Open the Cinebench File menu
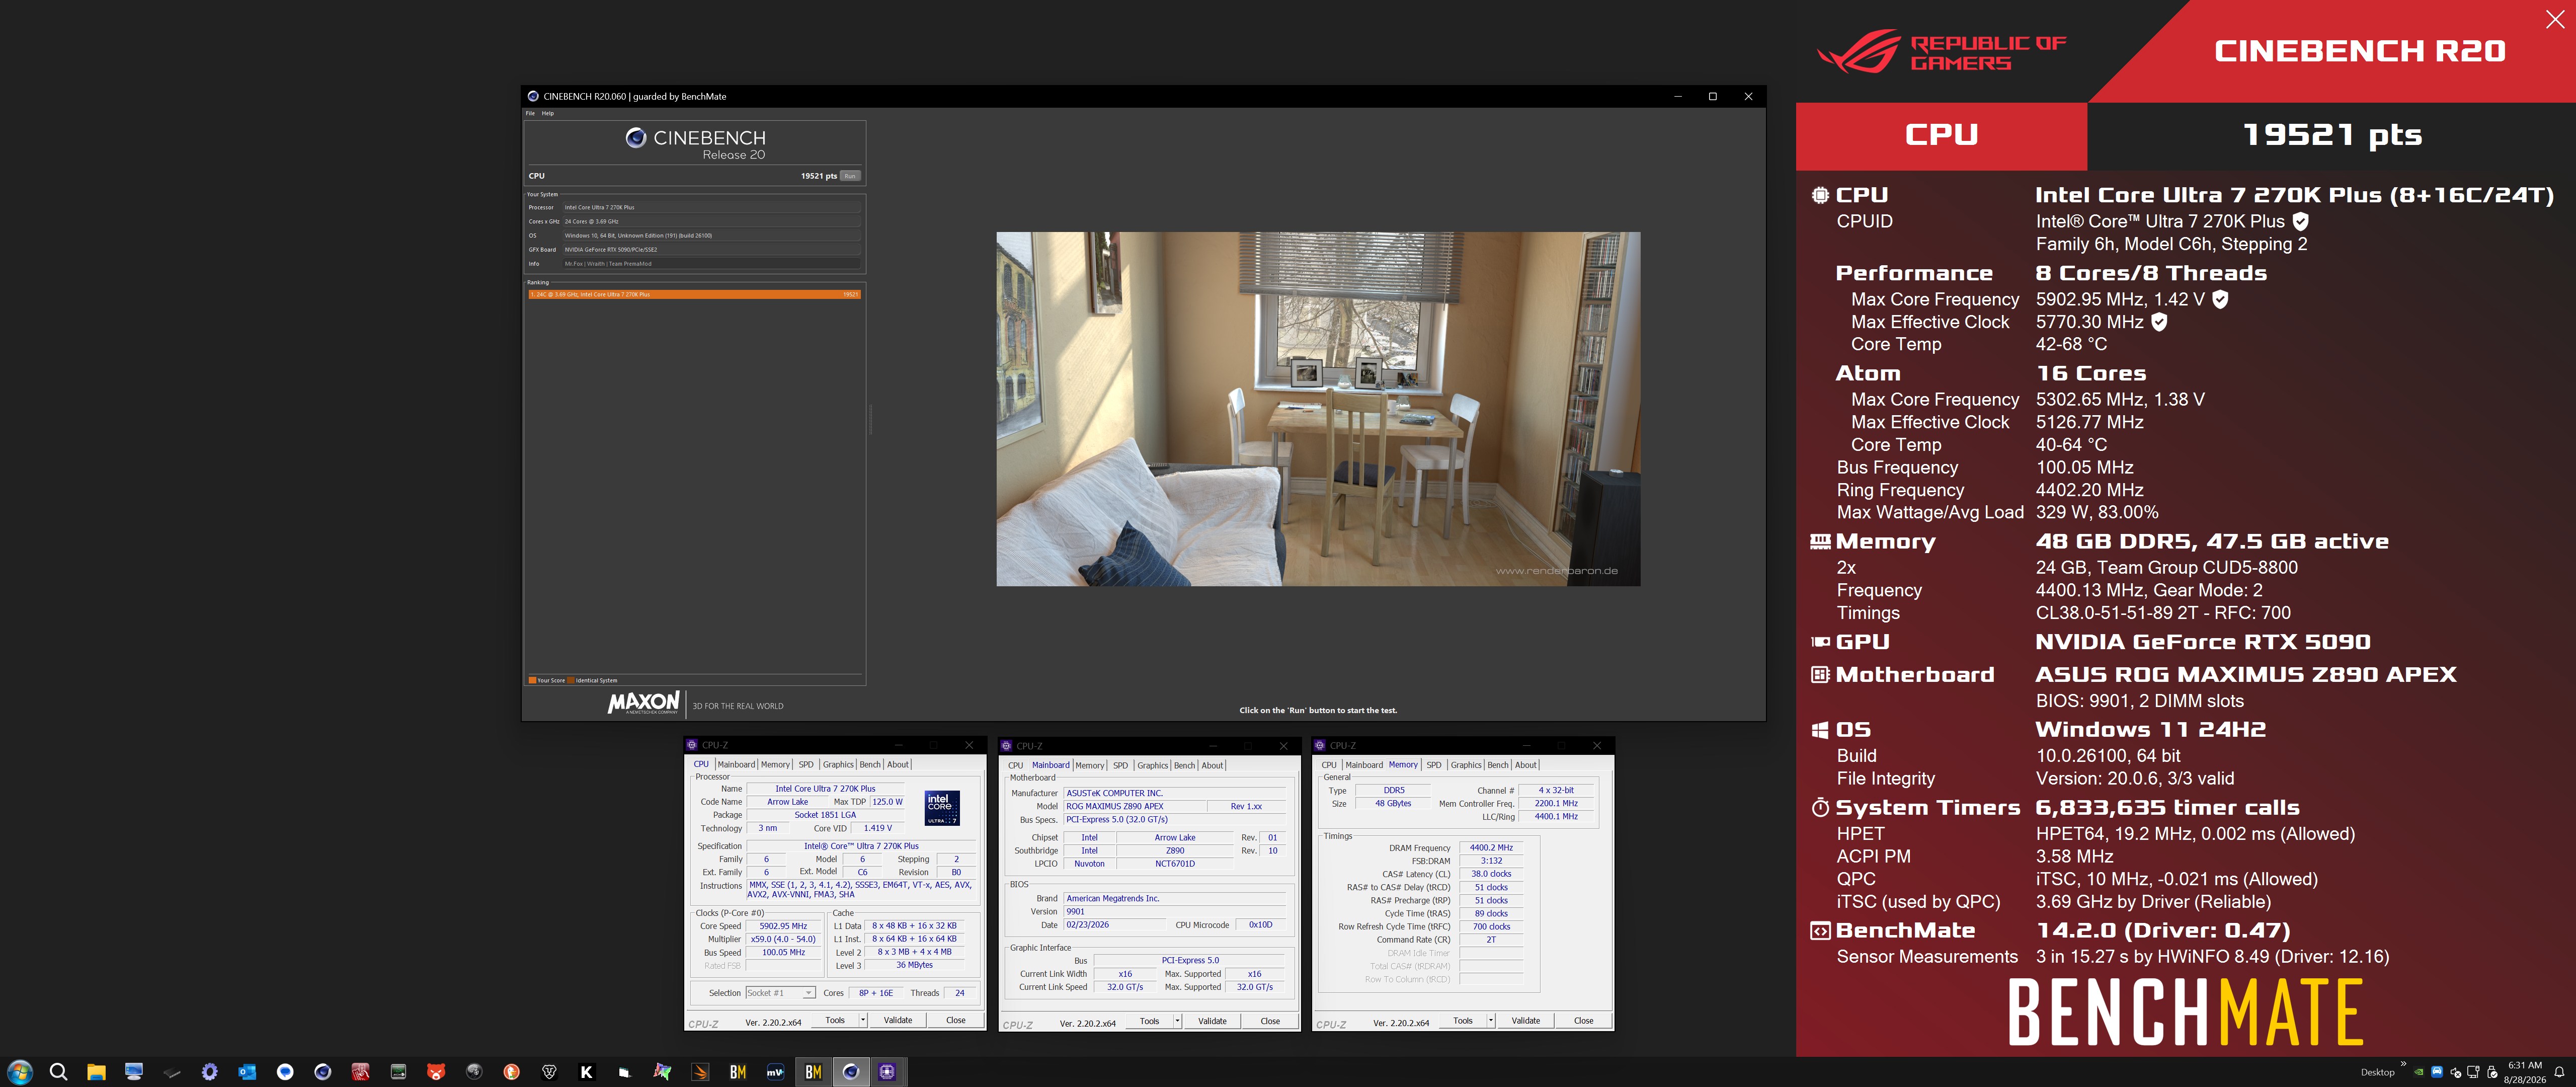This screenshot has height=1087, width=2576. (531, 113)
